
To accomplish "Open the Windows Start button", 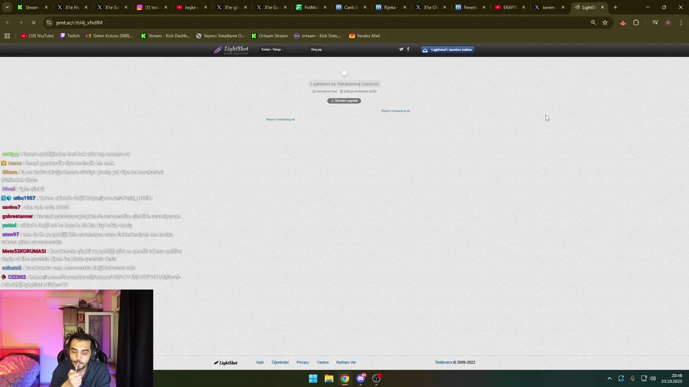I will (313, 378).
